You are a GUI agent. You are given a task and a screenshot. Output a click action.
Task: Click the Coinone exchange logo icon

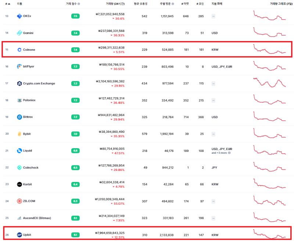pyautogui.click(x=19, y=50)
